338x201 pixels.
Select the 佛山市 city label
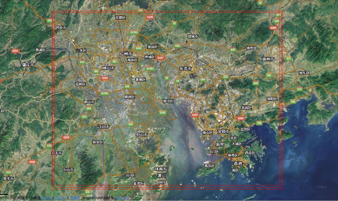pyautogui.click(x=108, y=68)
